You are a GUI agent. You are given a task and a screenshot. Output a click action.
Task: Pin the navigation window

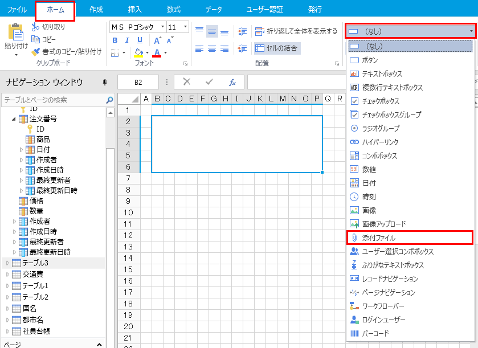[105, 82]
